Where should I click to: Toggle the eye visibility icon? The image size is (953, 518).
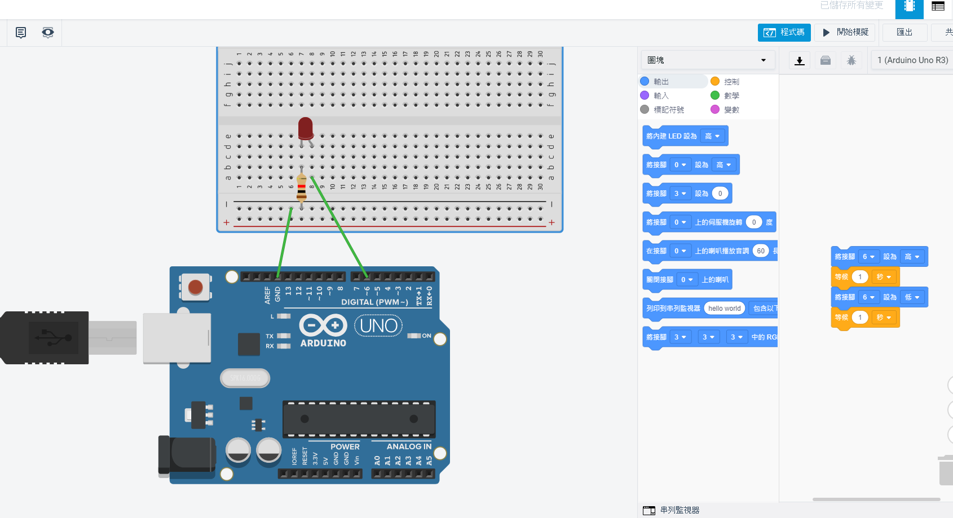(48, 33)
